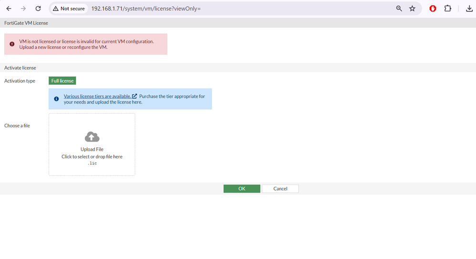476x259 pixels.
Task: Click the external link icon beside license tiers
Action: 134,96
